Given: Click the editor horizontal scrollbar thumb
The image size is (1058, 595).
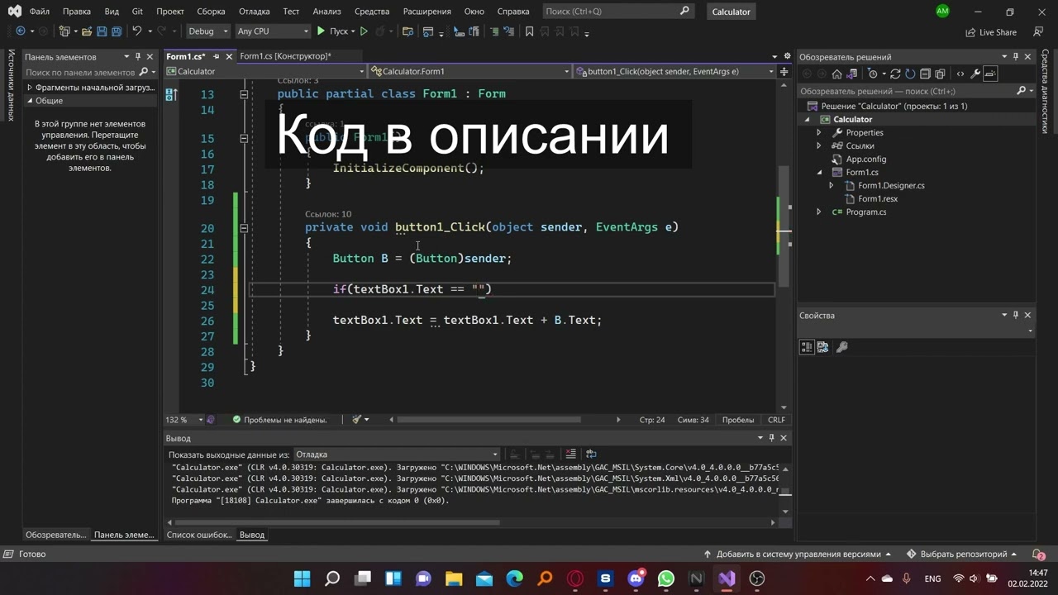Looking at the screenshot, I should (x=488, y=420).
